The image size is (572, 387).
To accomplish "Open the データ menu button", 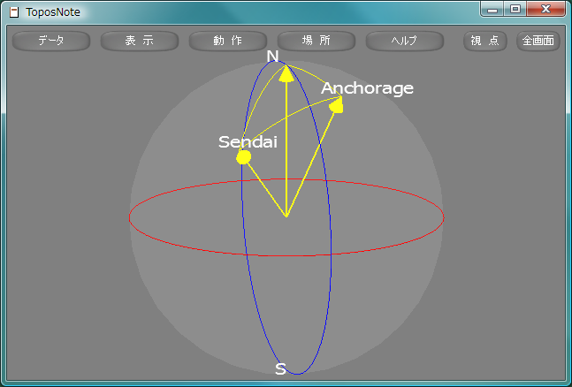I will (51, 41).
